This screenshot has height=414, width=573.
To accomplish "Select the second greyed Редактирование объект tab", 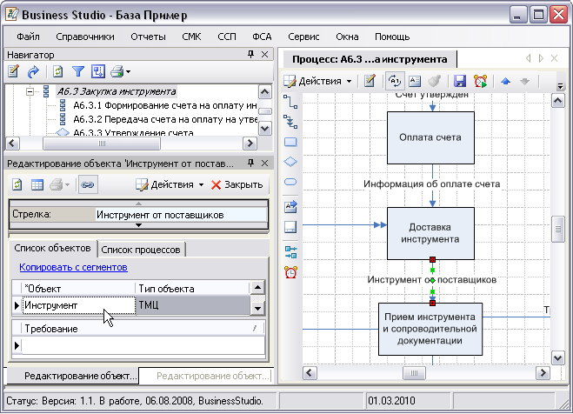I will 206,376.
